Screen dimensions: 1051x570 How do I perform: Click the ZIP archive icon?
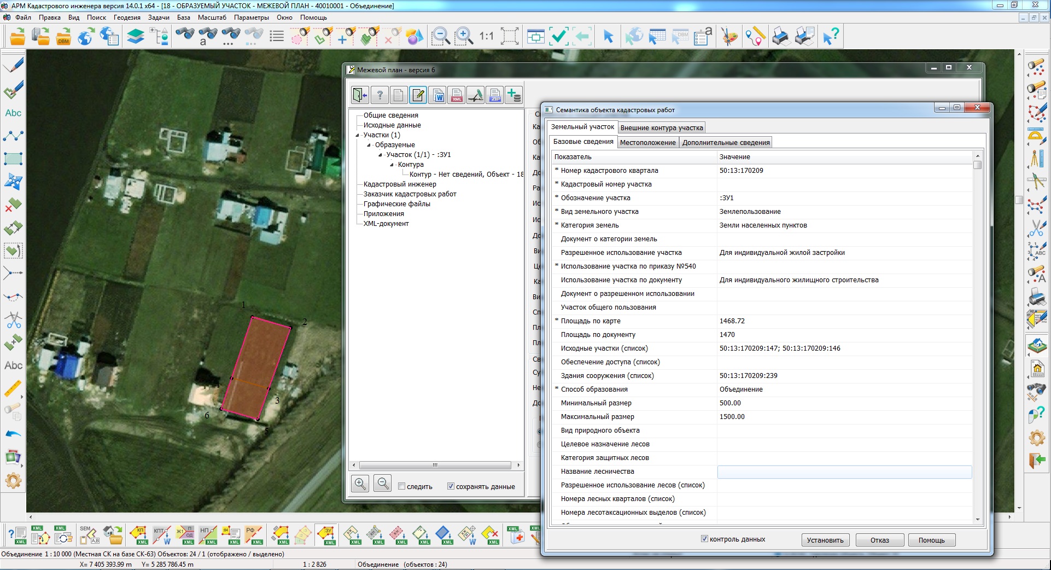495,95
